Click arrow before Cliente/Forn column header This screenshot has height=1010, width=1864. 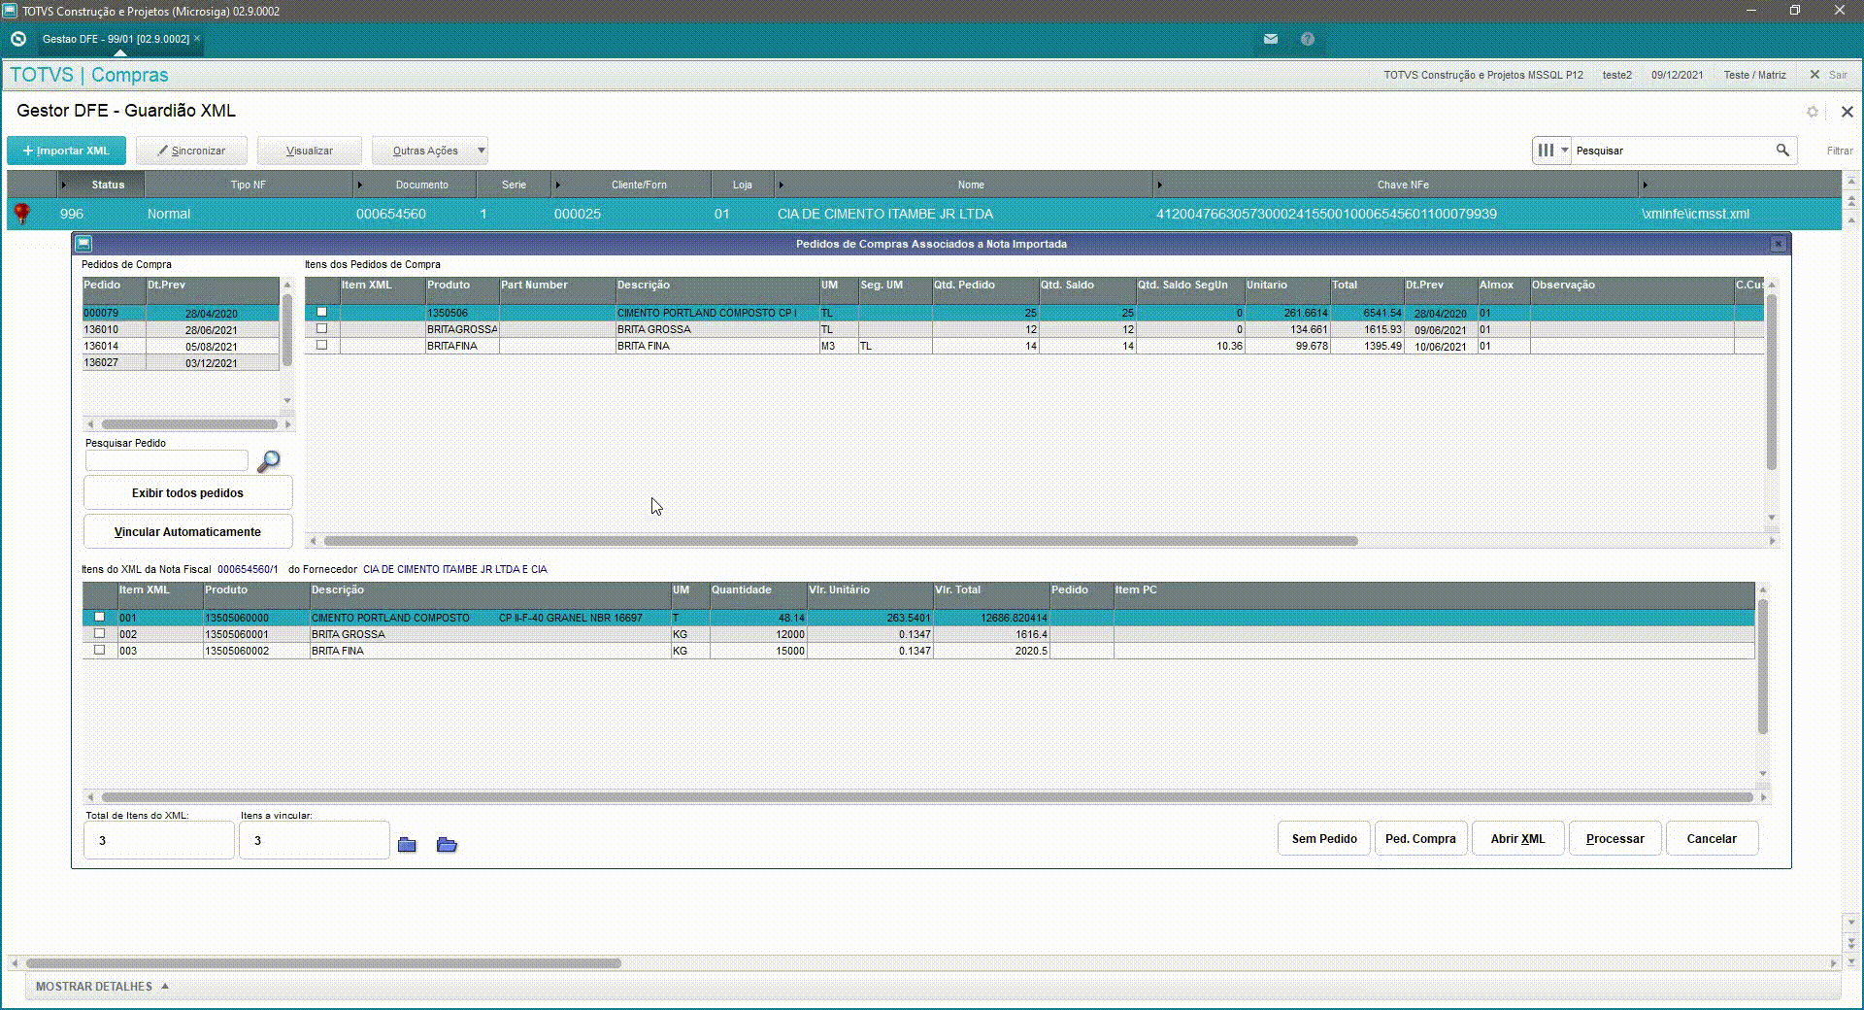[x=557, y=185]
